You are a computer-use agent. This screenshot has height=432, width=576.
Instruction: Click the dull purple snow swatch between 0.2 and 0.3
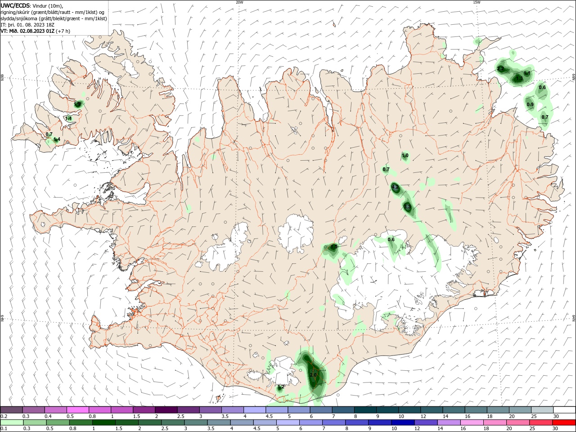coord(12,410)
